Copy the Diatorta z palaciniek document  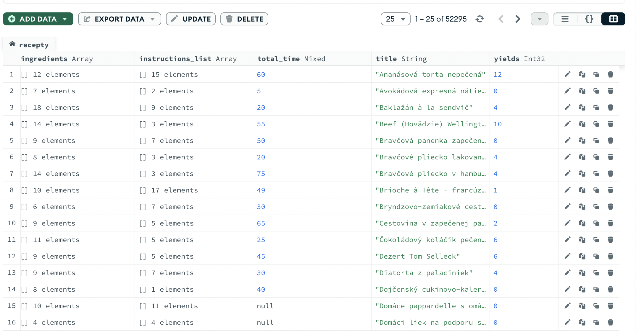click(x=582, y=273)
